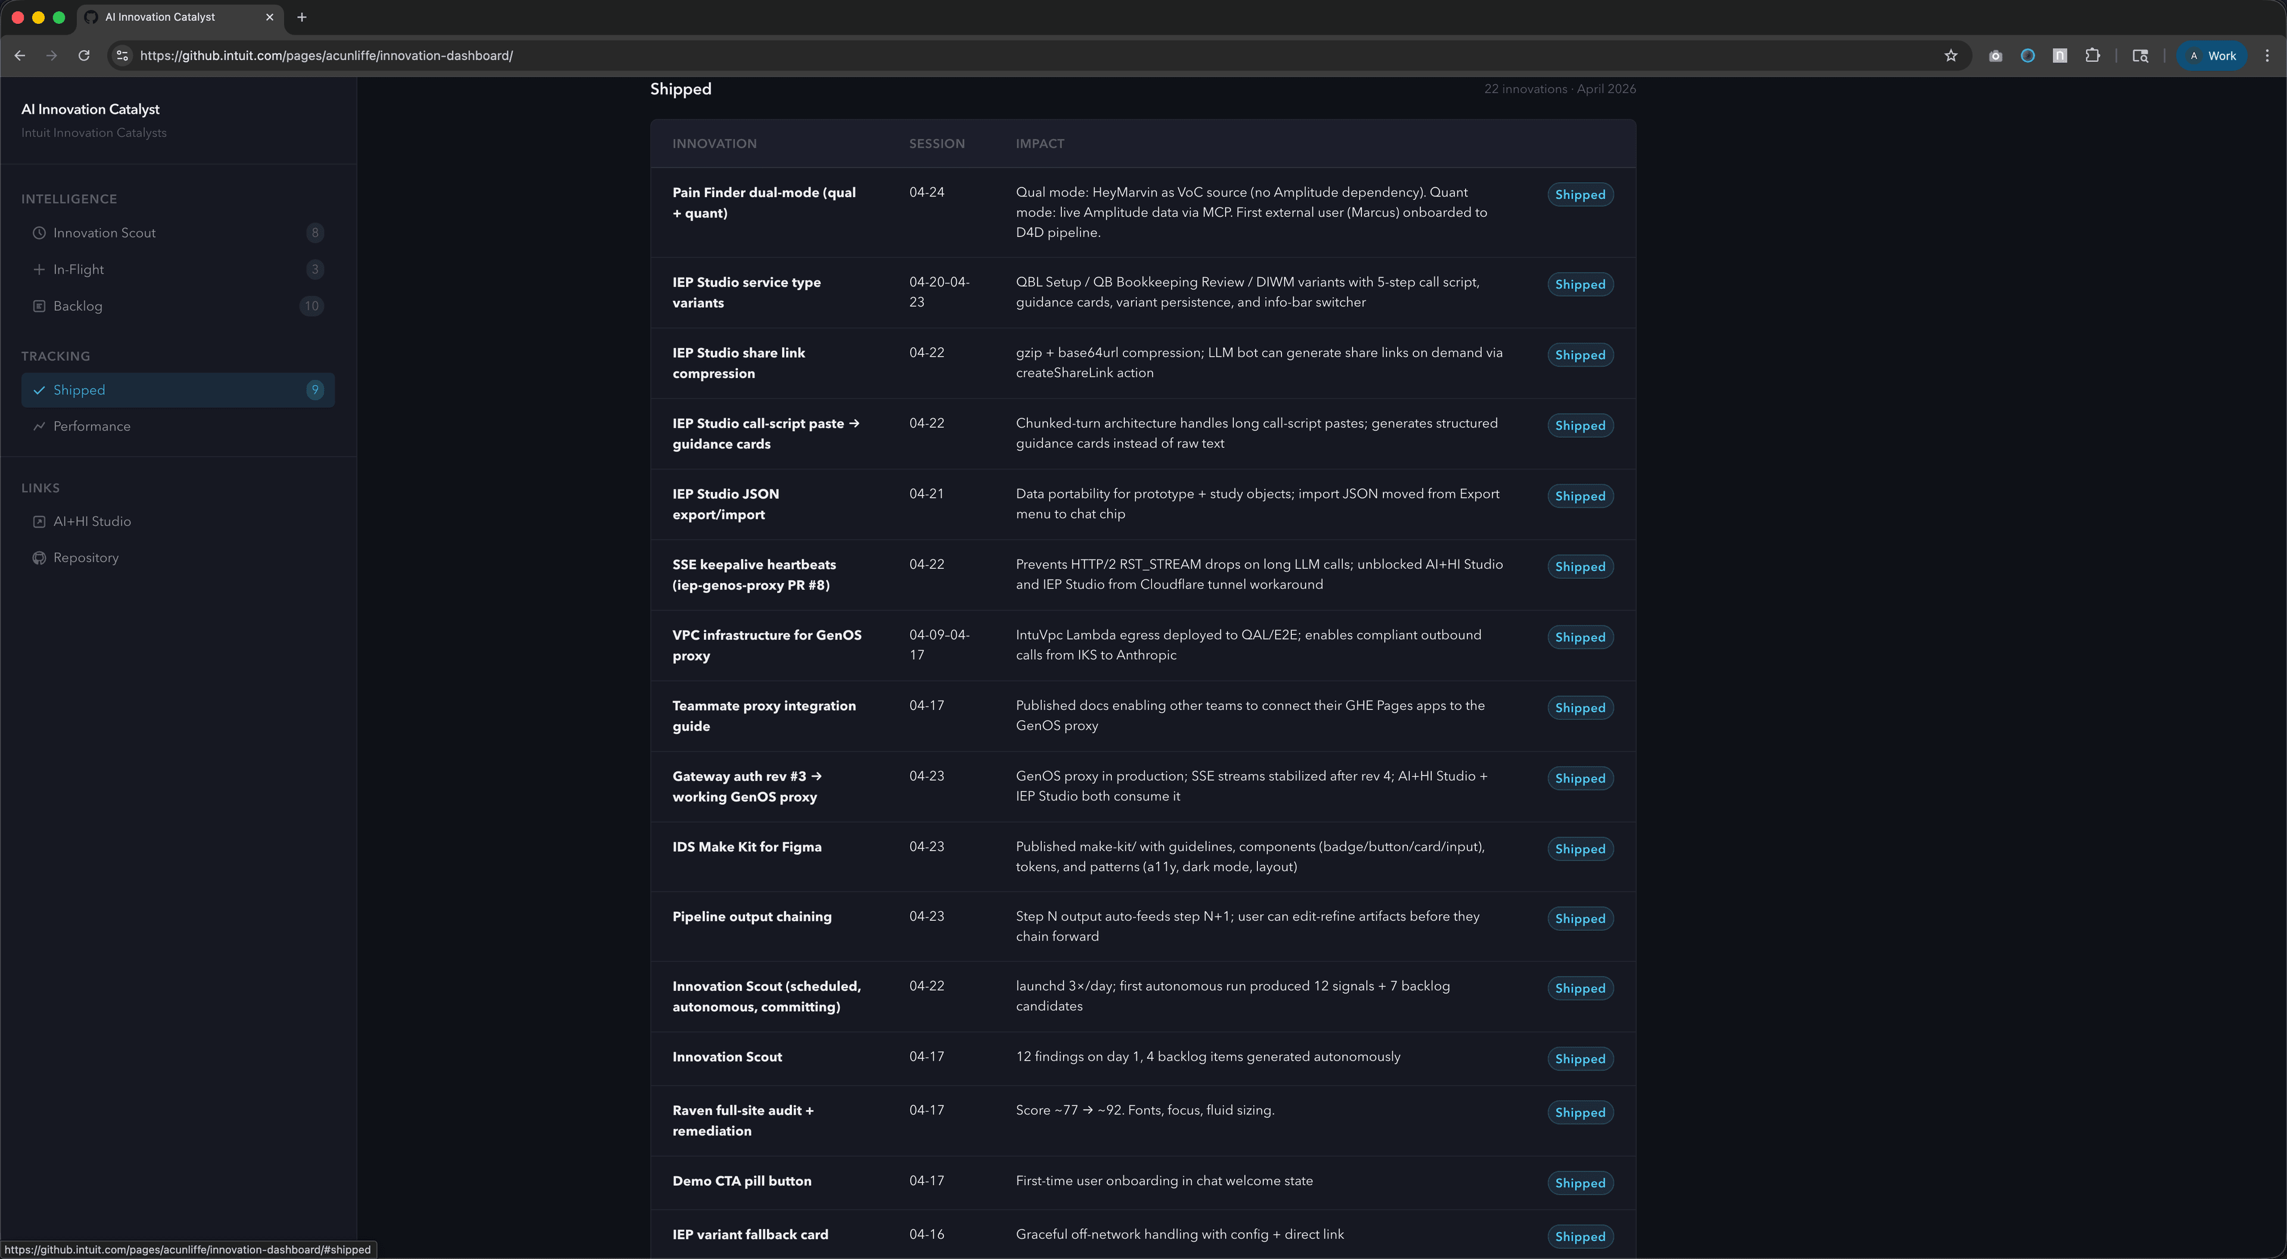Screen dimensions: 2287x1259
Task: Click Shipped badge on IEP Studio service type variants
Action: [x=1580, y=284]
